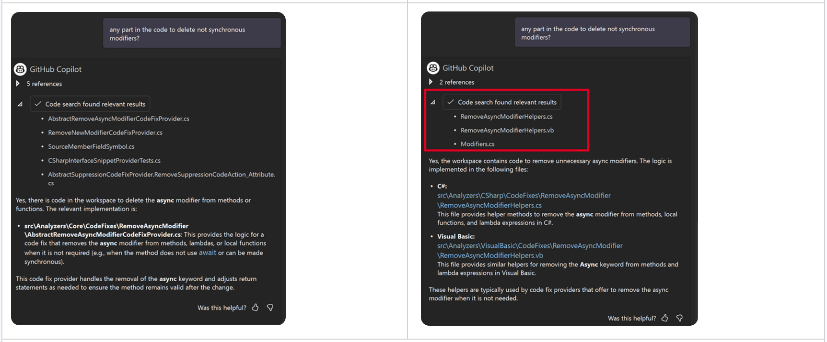Give thumbs down on right response
Viewport: 827px width, 342px height.
point(679,318)
